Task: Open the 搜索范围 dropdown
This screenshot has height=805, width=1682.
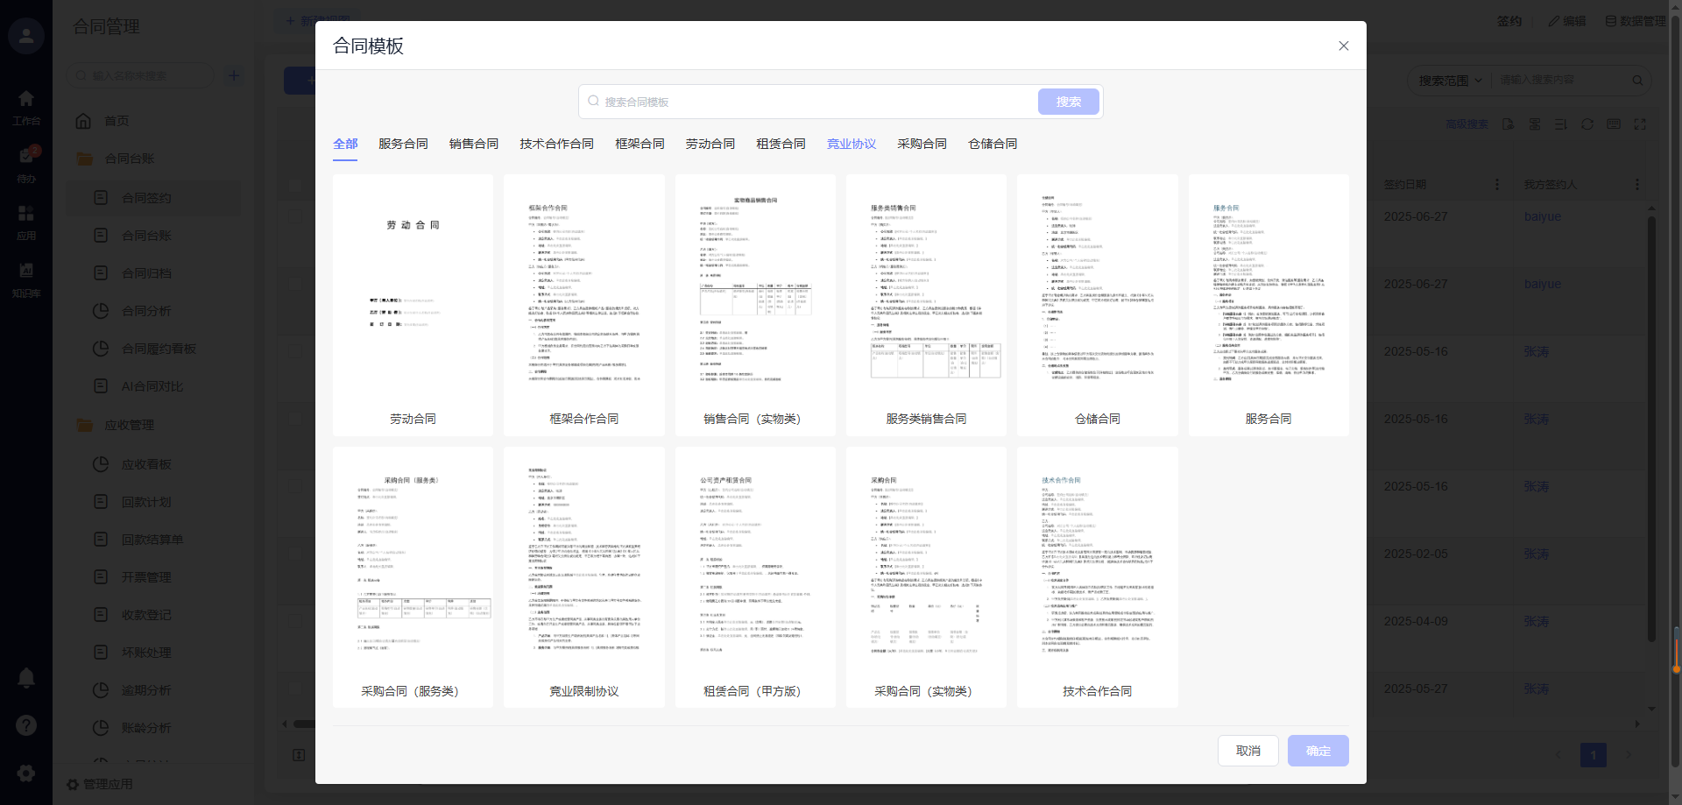Action: tap(1450, 81)
